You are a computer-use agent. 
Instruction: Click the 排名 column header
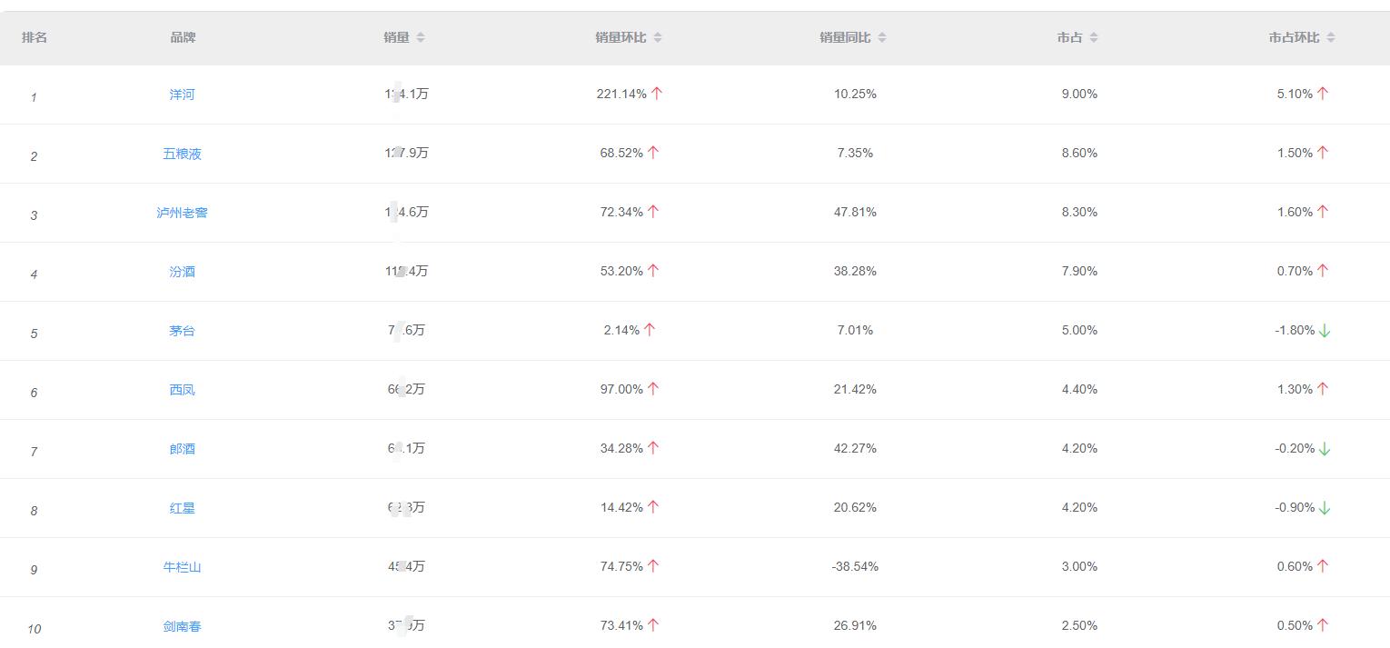click(x=35, y=37)
